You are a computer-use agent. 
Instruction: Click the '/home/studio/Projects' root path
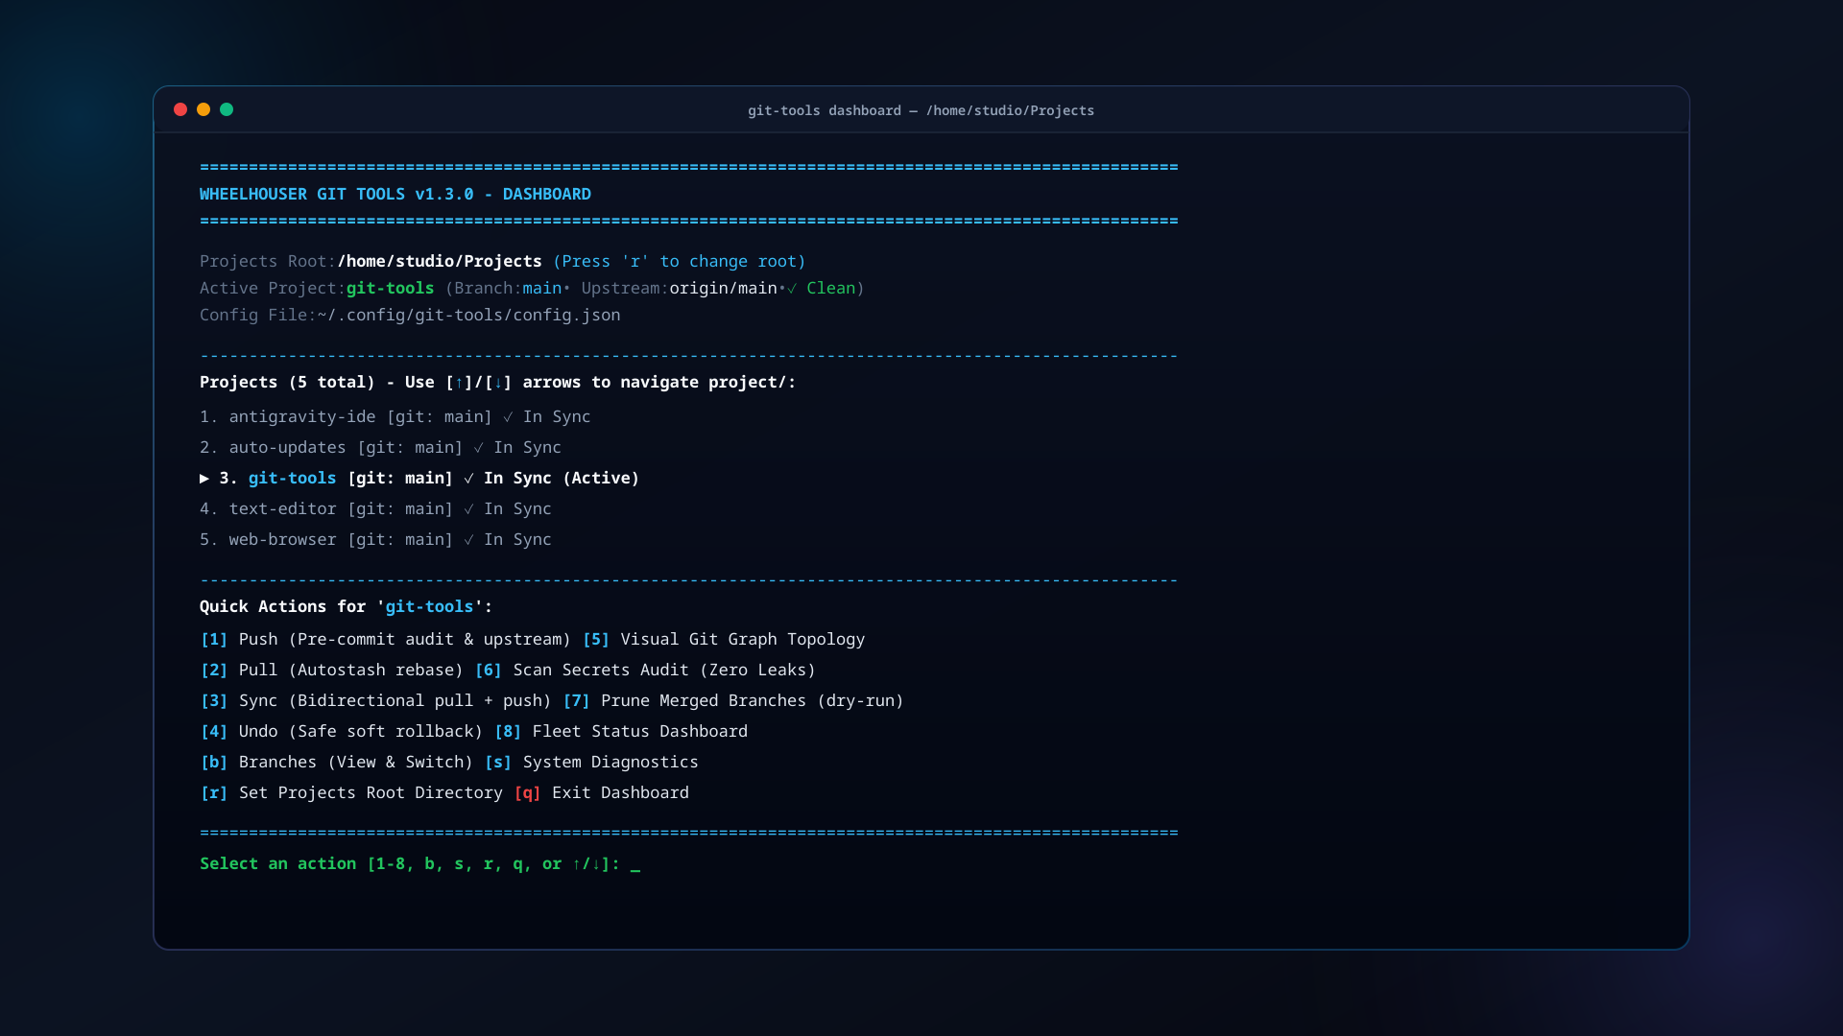tap(440, 261)
